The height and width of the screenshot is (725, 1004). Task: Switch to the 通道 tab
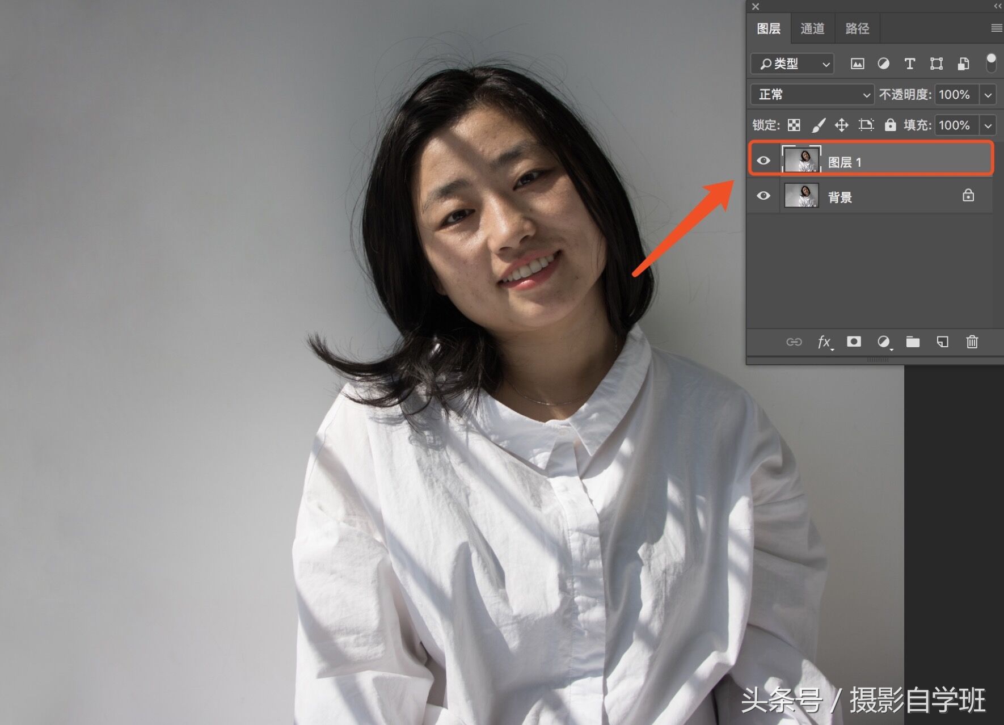point(812,29)
